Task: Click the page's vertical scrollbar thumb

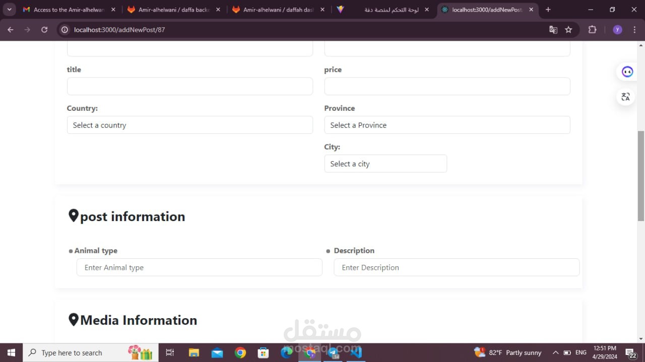Action: [x=641, y=176]
